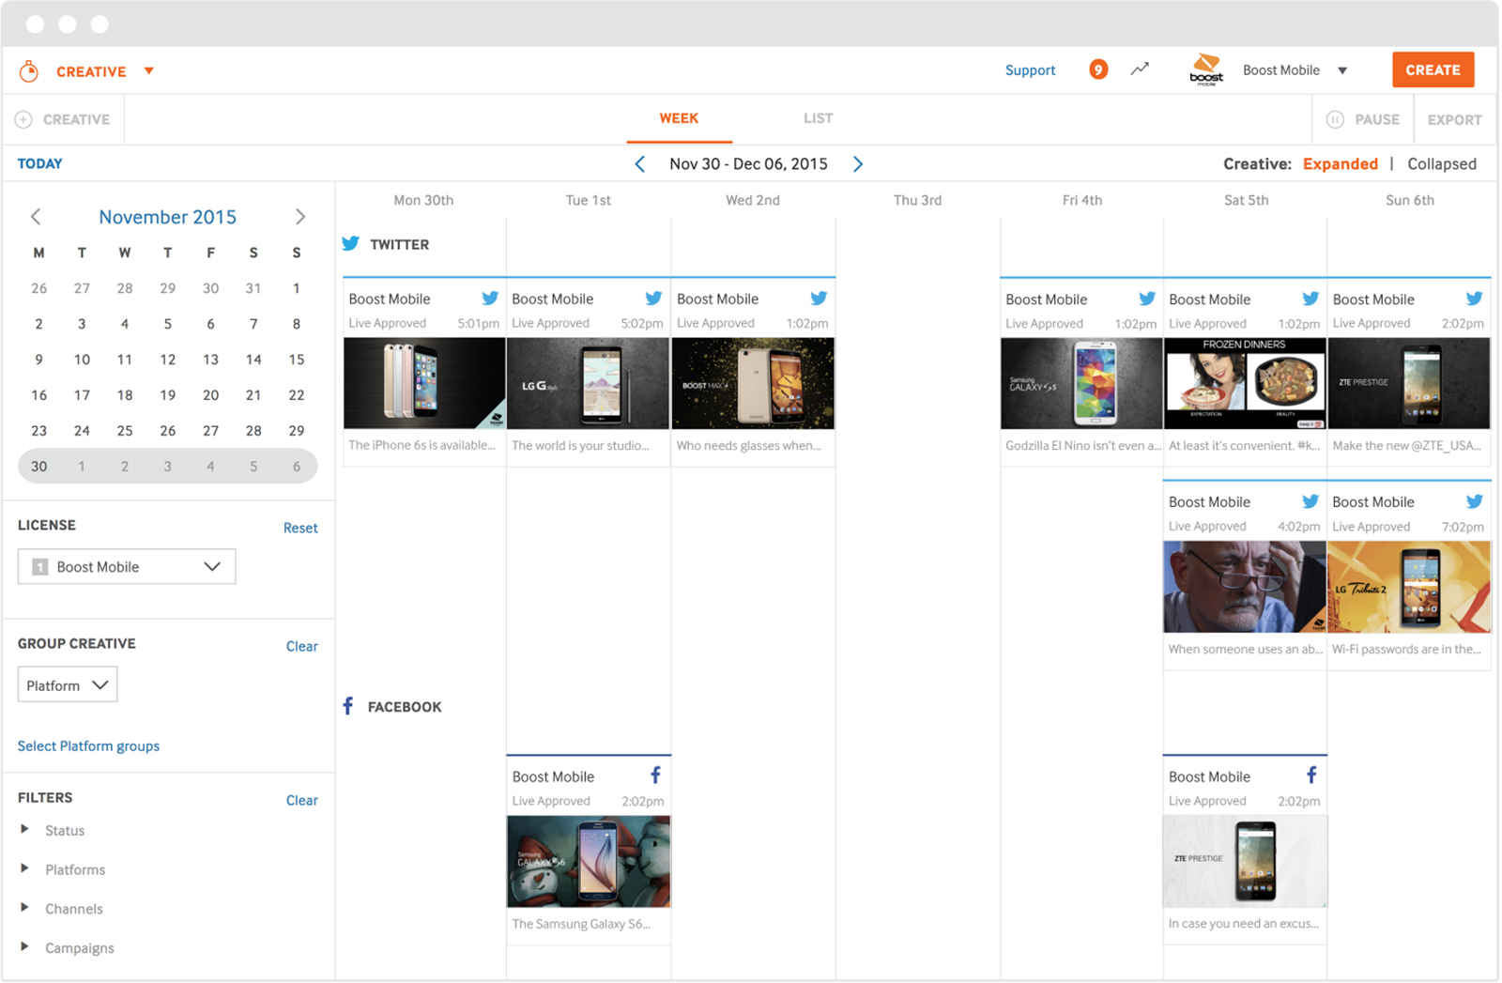
Task: Click the November 2015 month title
Action: click(168, 217)
